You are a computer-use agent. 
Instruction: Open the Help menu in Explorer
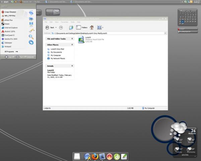[x=79, y=22]
